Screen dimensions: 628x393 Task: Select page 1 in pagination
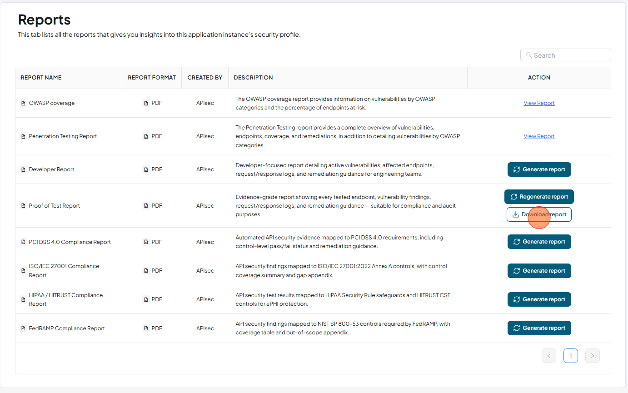click(571, 356)
